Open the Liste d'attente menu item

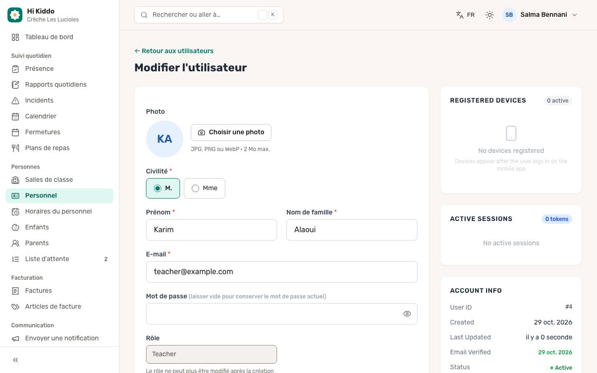click(60, 259)
